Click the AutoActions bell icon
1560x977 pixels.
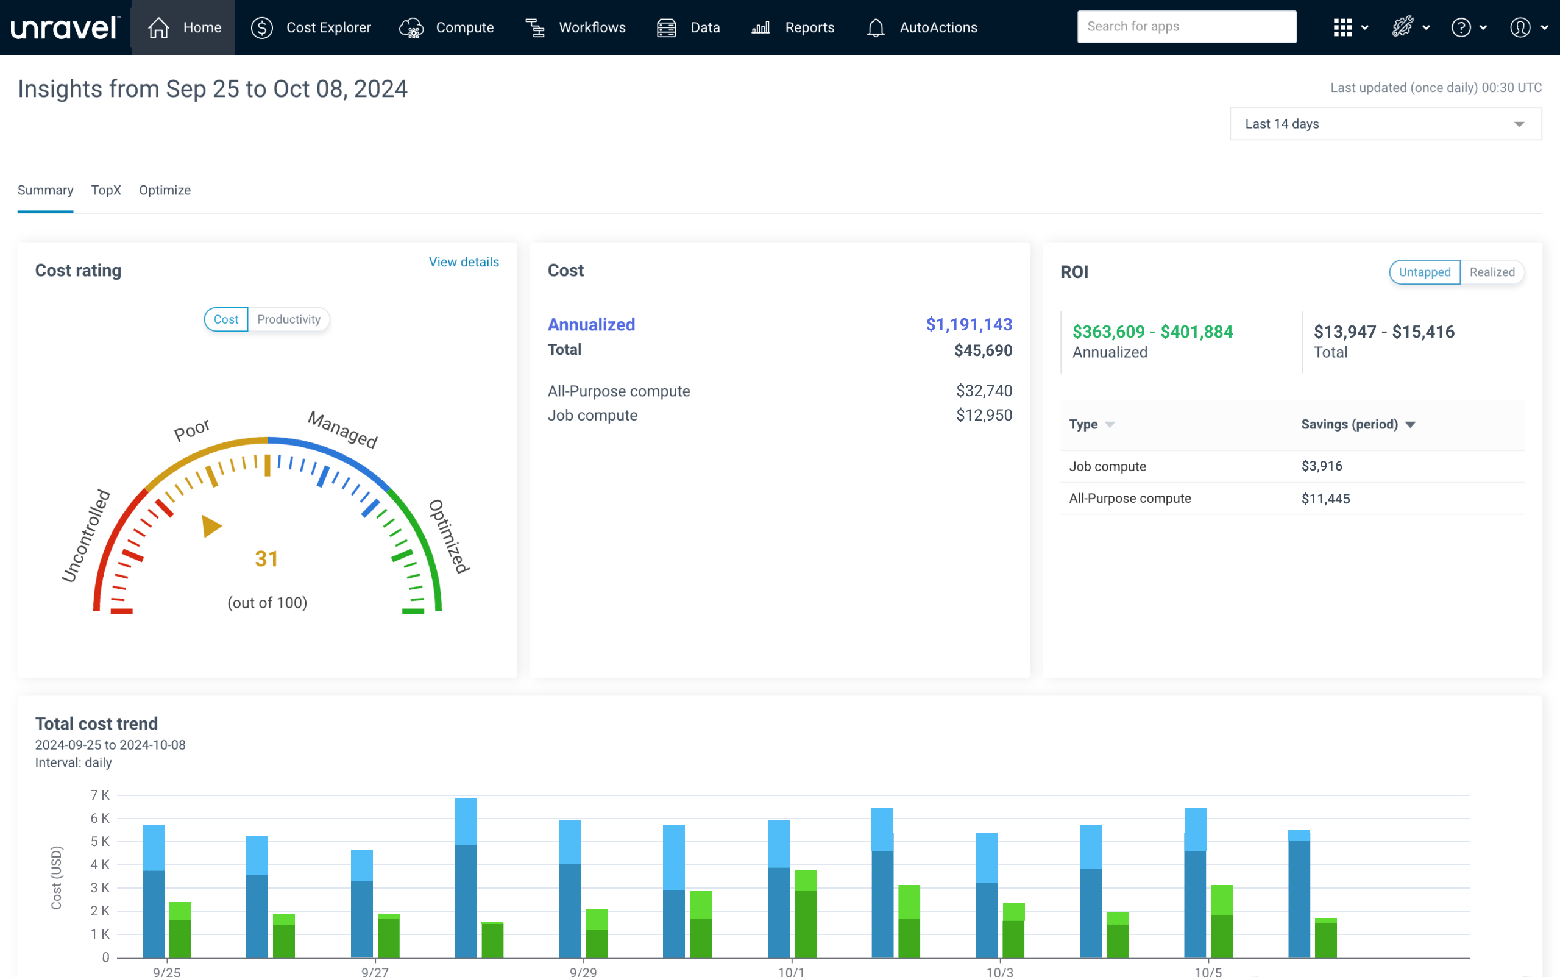pyautogui.click(x=875, y=28)
